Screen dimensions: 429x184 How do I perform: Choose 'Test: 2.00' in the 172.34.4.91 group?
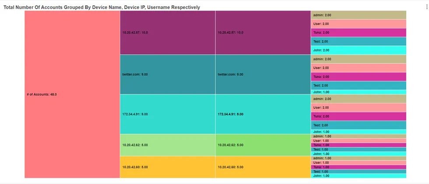[x=359, y=125]
